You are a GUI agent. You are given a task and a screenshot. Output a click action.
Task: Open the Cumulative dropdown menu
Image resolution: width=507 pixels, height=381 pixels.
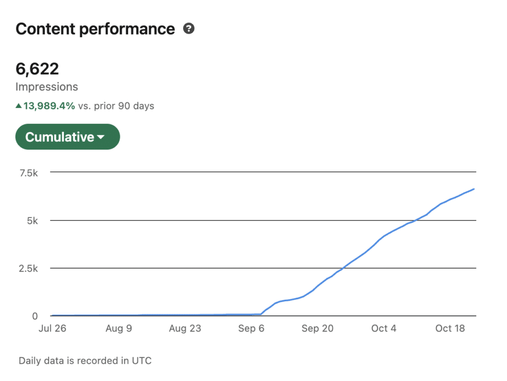(67, 137)
